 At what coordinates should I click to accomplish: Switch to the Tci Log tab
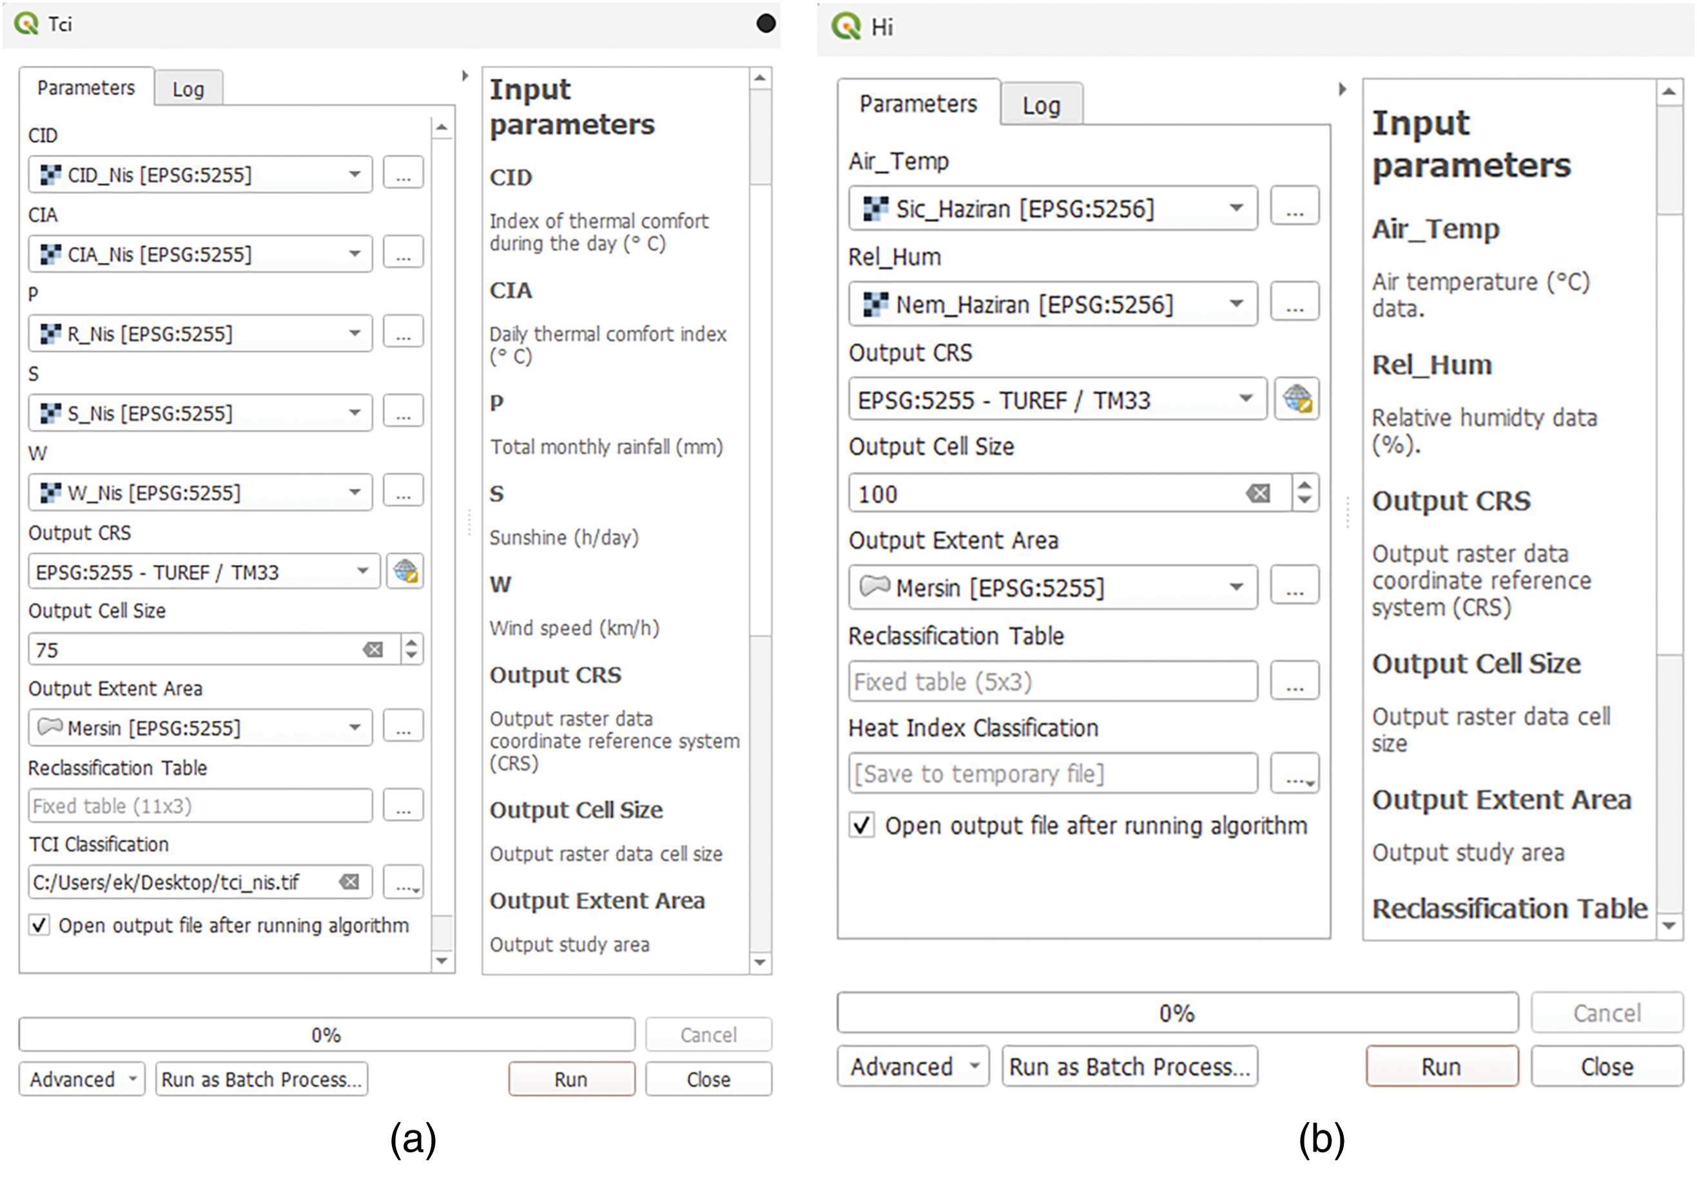click(188, 90)
